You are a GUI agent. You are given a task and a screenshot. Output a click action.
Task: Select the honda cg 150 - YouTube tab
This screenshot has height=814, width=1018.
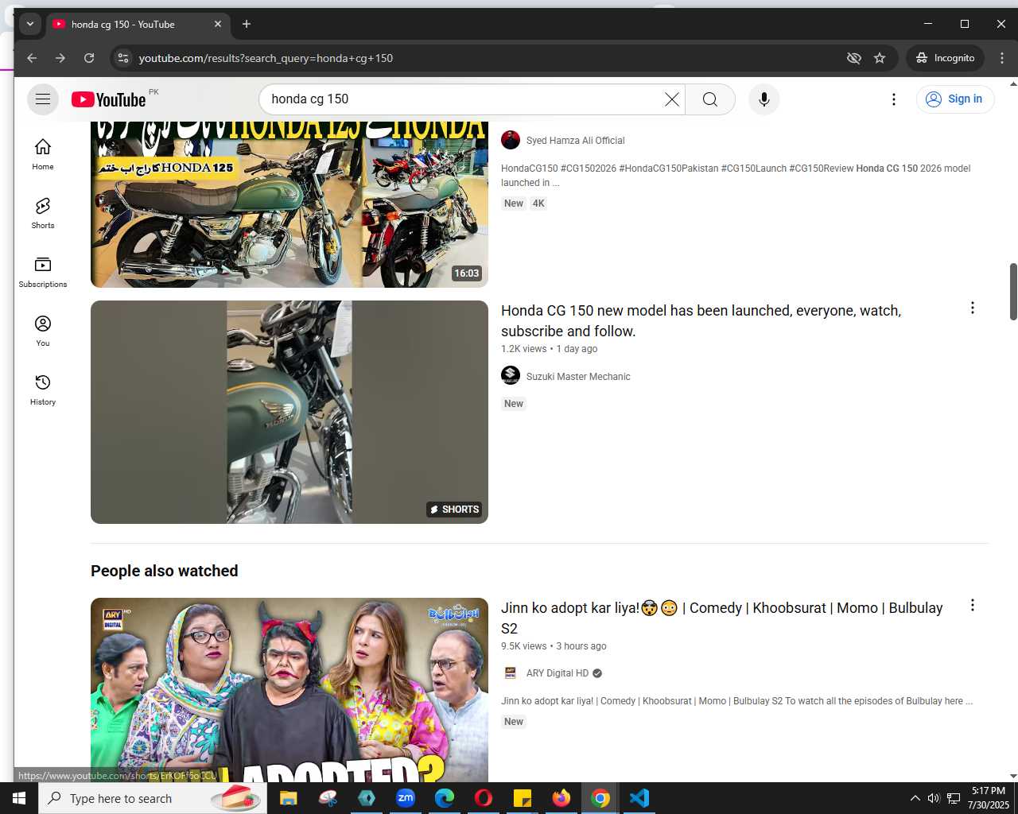point(138,24)
